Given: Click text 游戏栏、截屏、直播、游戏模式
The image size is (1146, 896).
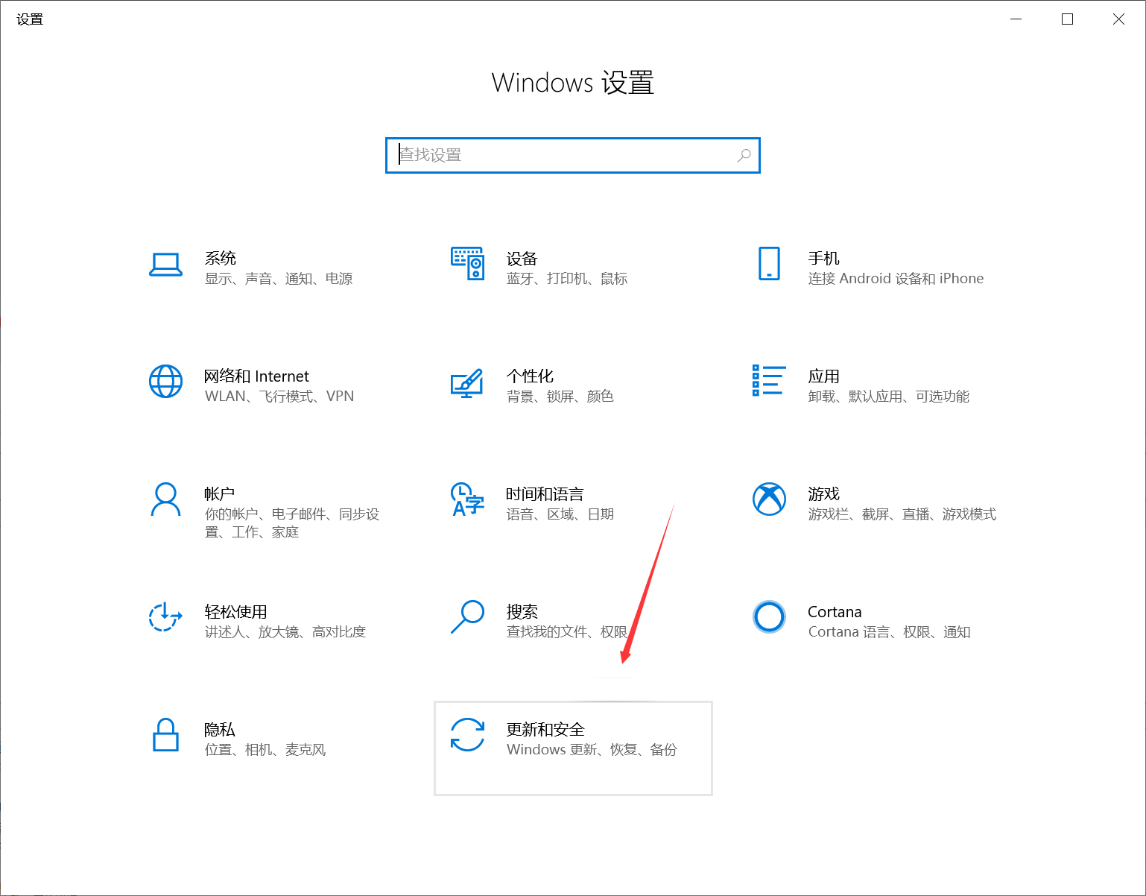Looking at the screenshot, I should pyautogui.click(x=902, y=514).
